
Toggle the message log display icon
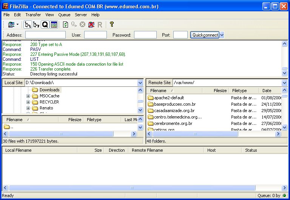point(54,25)
